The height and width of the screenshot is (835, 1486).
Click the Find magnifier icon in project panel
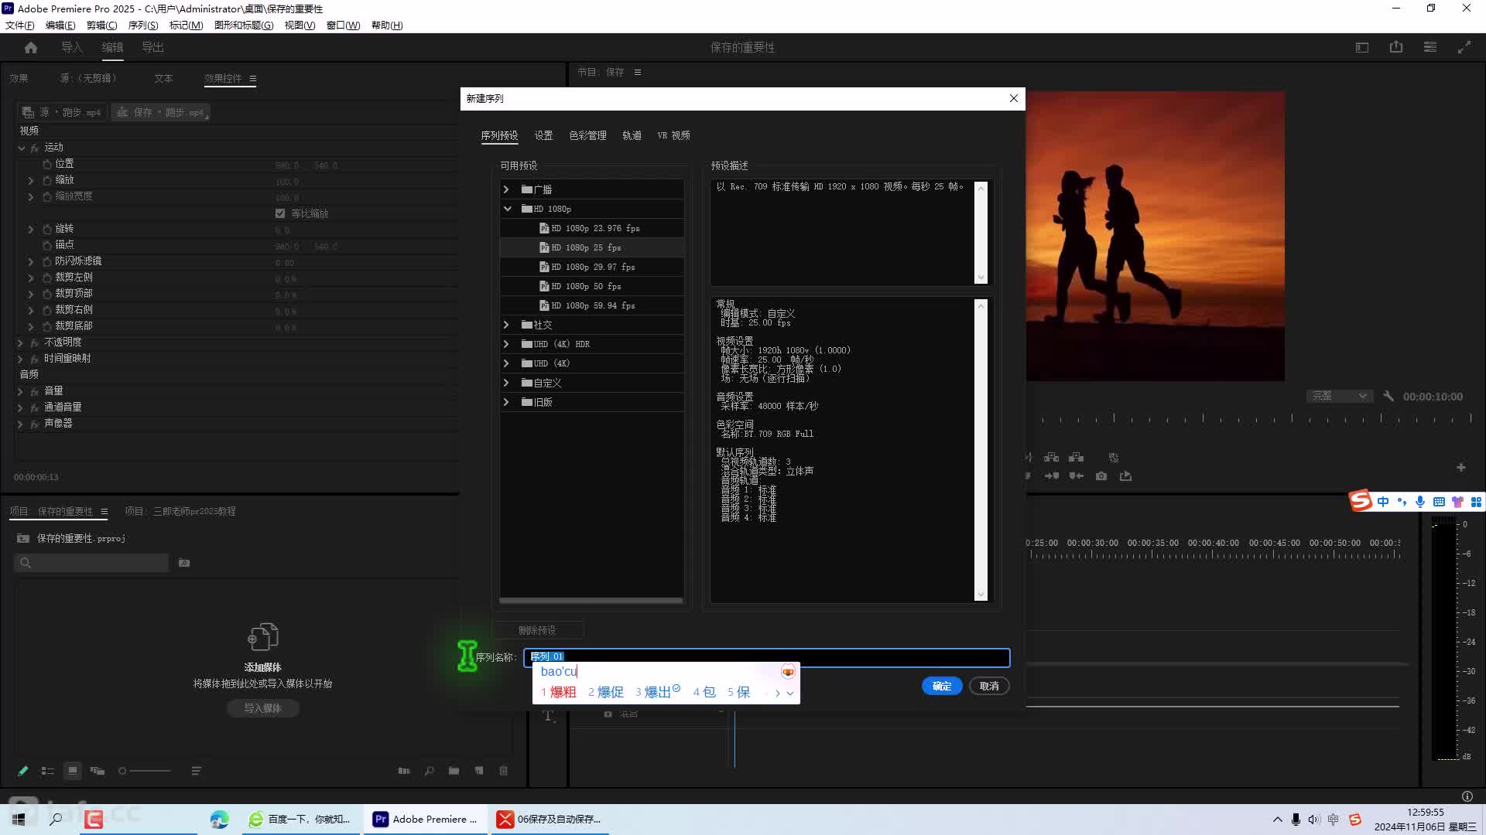pos(430,771)
